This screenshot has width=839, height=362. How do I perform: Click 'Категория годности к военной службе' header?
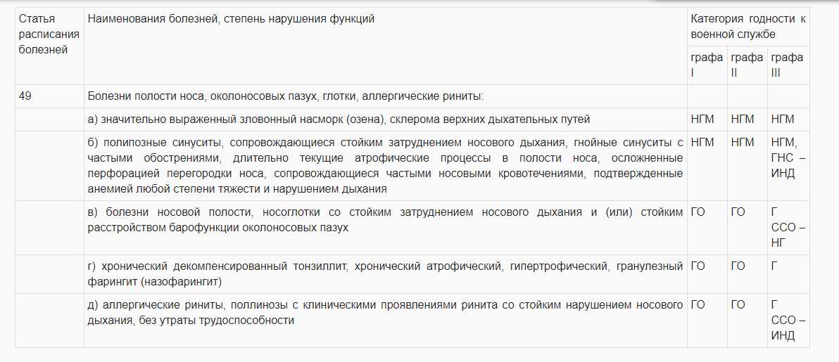pos(748,27)
